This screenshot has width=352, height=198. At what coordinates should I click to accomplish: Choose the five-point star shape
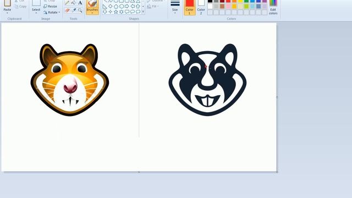pyautogui.click(x=116, y=12)
